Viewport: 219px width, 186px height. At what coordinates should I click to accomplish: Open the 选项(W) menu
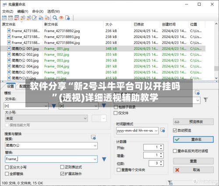click(53, 11)
